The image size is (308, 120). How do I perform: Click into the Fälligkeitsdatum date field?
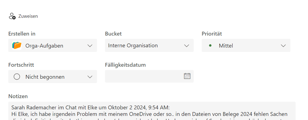click(x=149, y=76)
